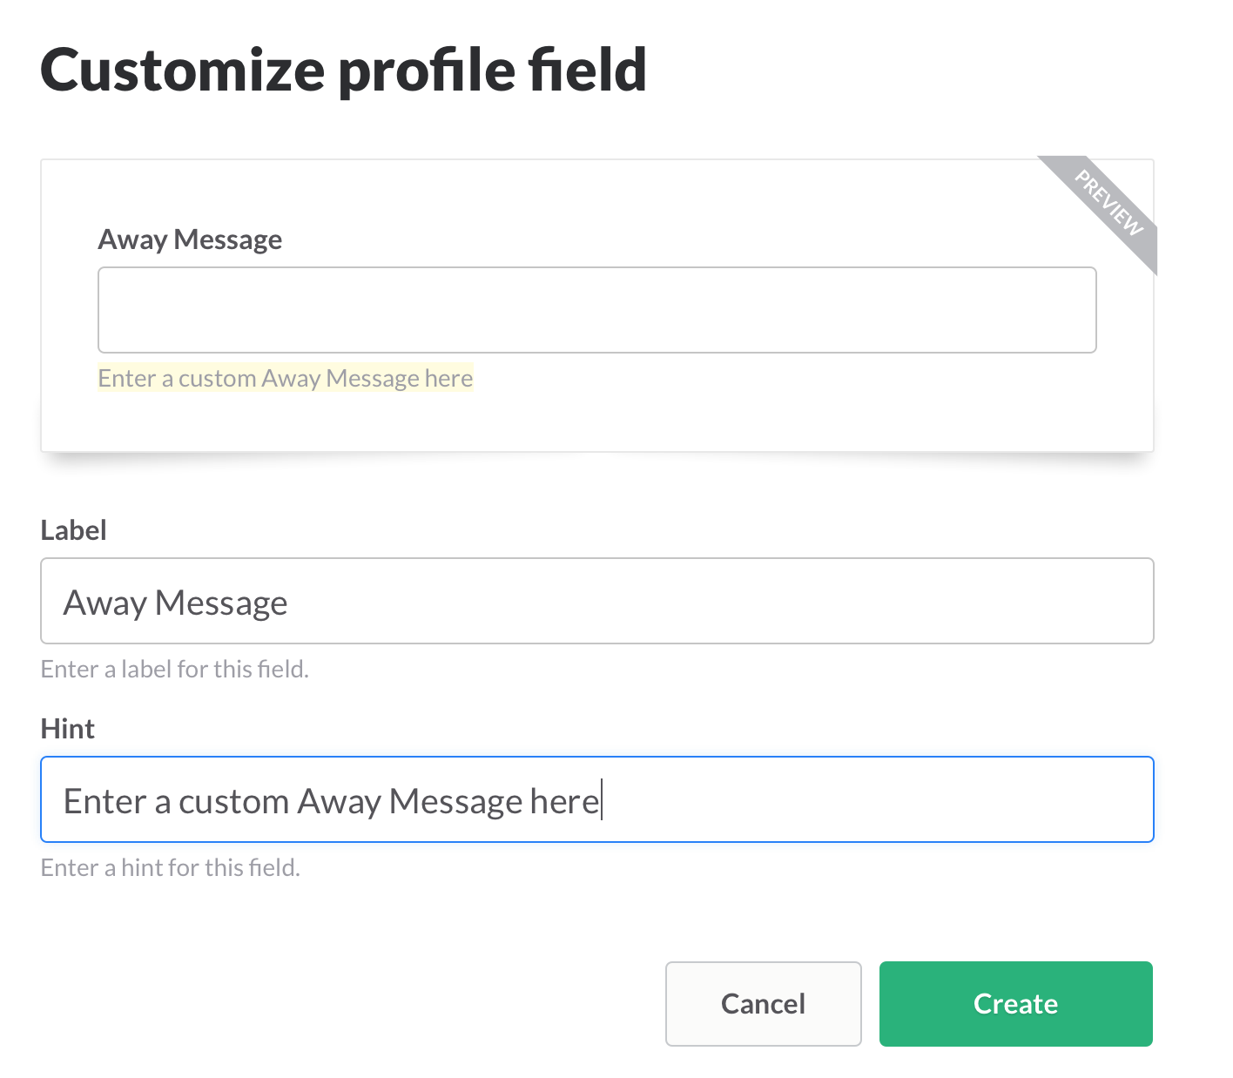
Task: Click 'Message' in the highlighted preview hint
Action: pyautogui.click(x=373, y=378)
